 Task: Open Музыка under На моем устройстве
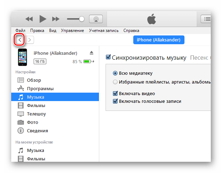click(x=55, y=151)
